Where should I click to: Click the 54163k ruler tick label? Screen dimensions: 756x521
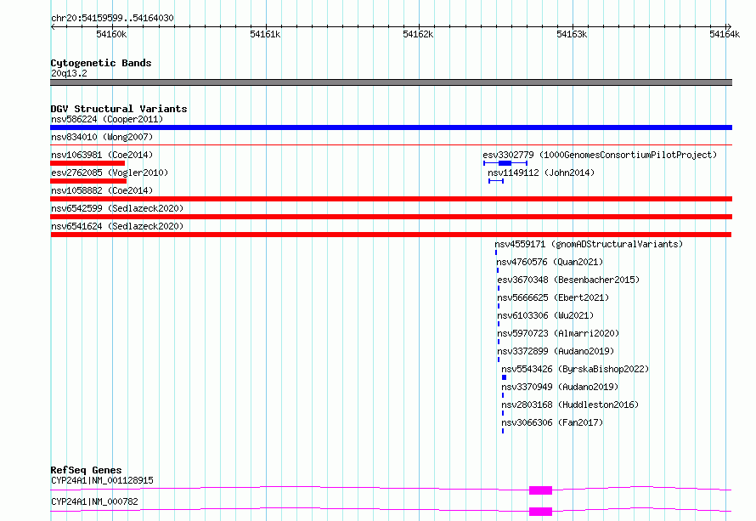coord(572,34)
